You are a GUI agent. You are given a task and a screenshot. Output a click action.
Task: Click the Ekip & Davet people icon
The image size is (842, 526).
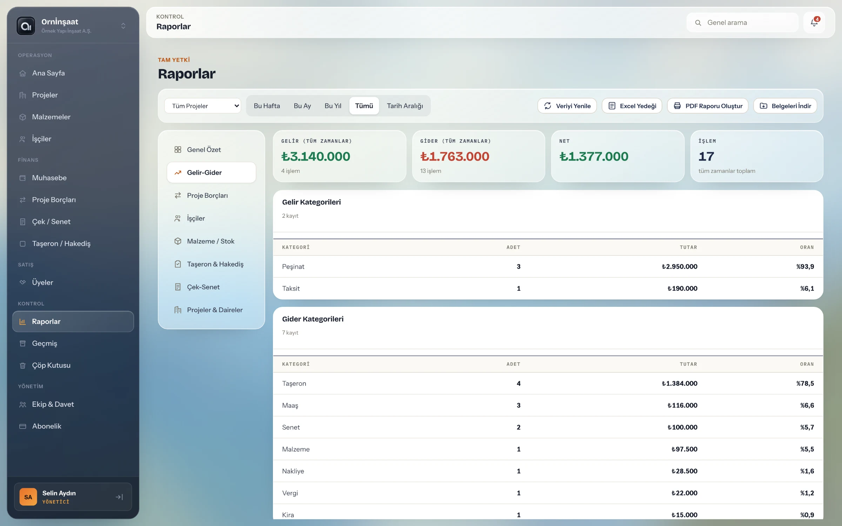coord(23,404)
